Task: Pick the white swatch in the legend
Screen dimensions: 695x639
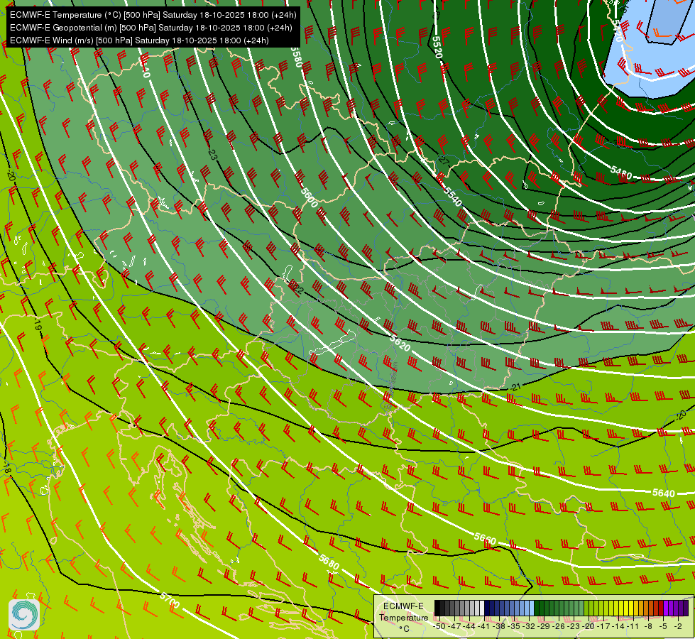Action: click(482, 608)
